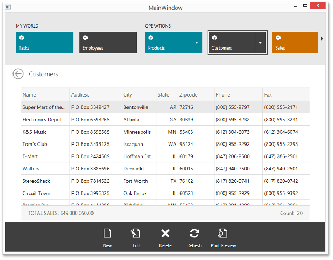Viewport: 333px width, 260px height.
Task: Go back using the circular arrow icon
Action: pos(18,74)
